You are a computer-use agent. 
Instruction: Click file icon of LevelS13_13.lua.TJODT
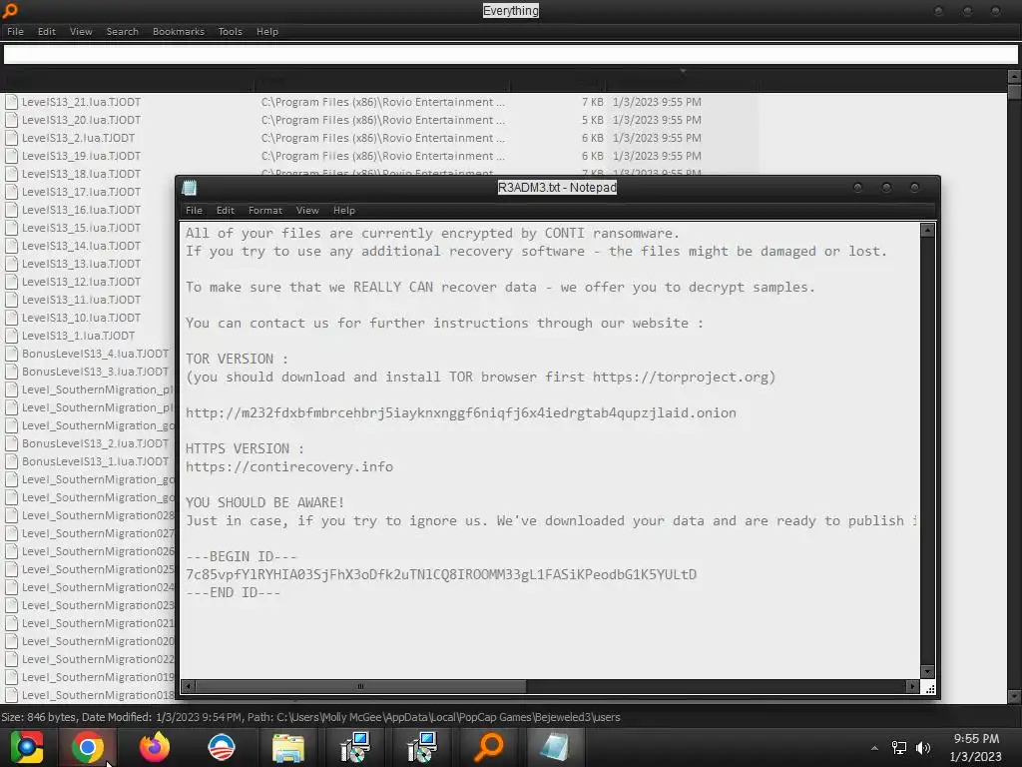click(11, 264)
